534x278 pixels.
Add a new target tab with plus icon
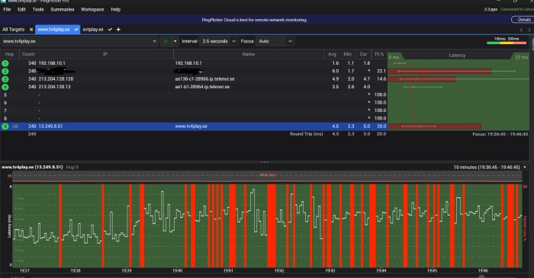118,30
